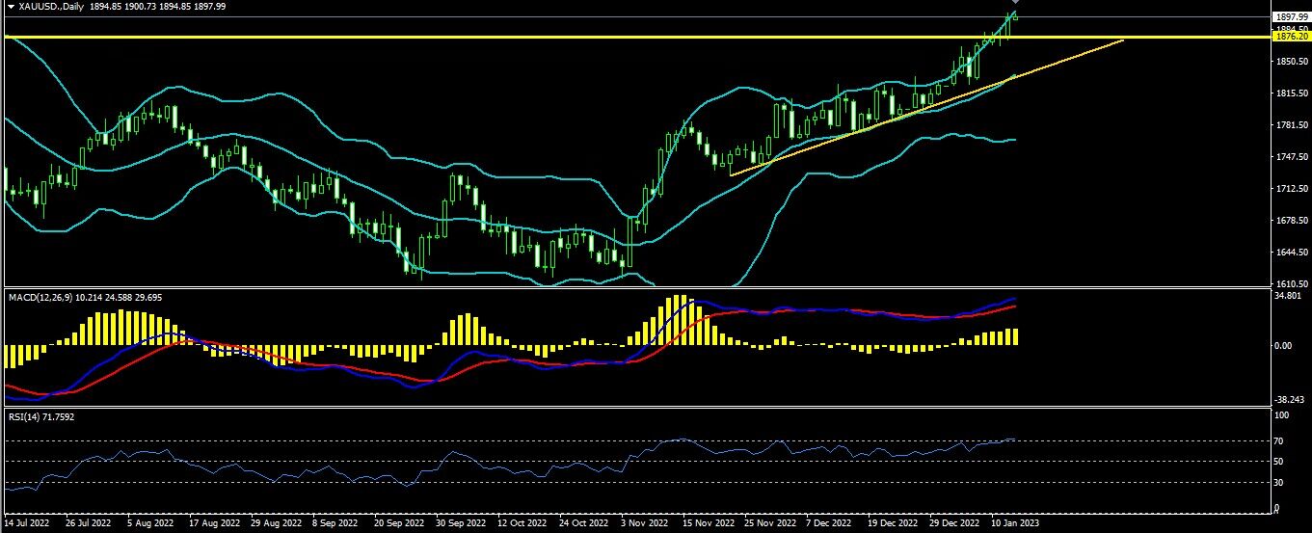1312x533 pixels.
Task: Click the latest candlestick on the chart
Action: point(1014,14)
